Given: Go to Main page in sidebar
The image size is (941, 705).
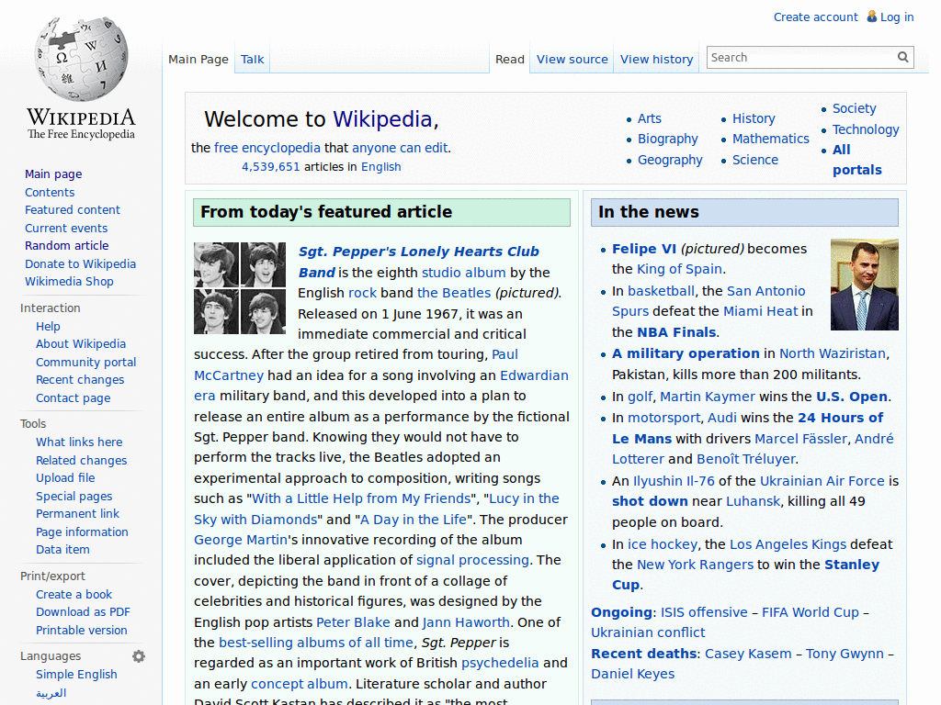Looking at the screenshot, I should [x=53, y=174].
